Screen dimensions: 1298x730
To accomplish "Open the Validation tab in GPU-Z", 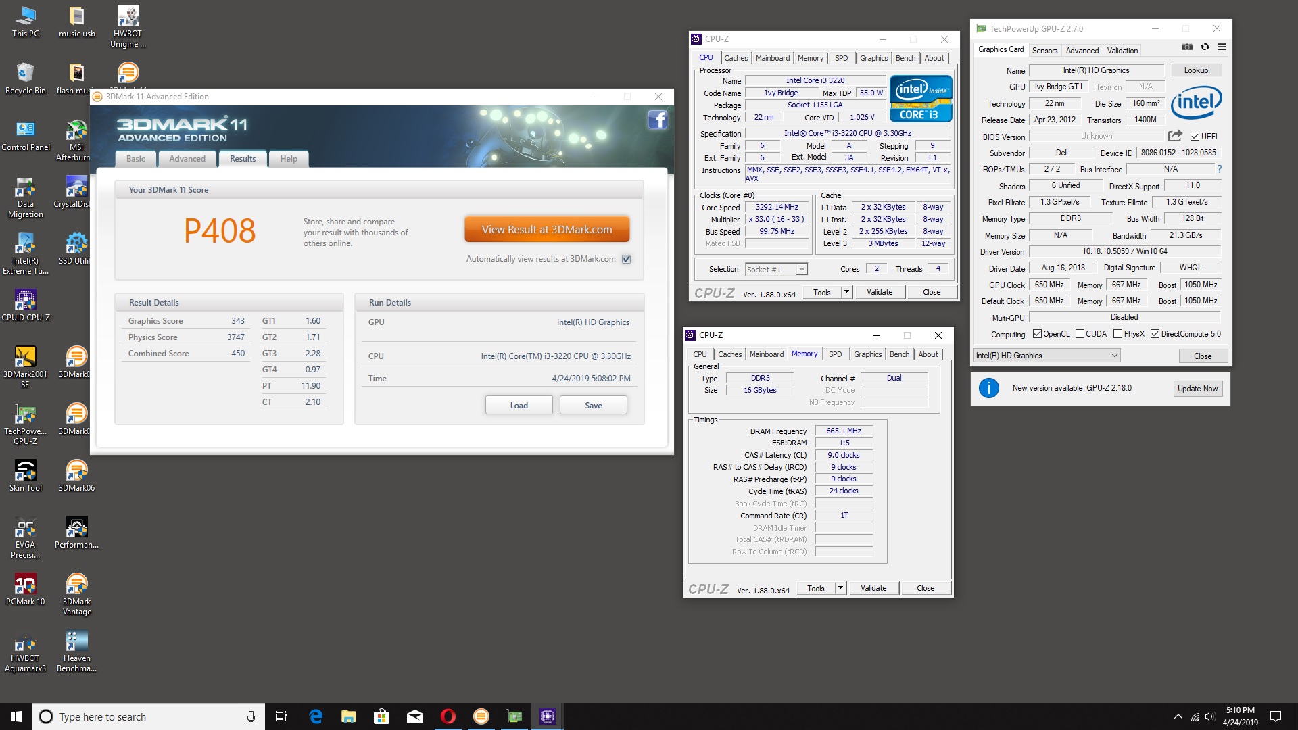I will (x=1122, y=51).
